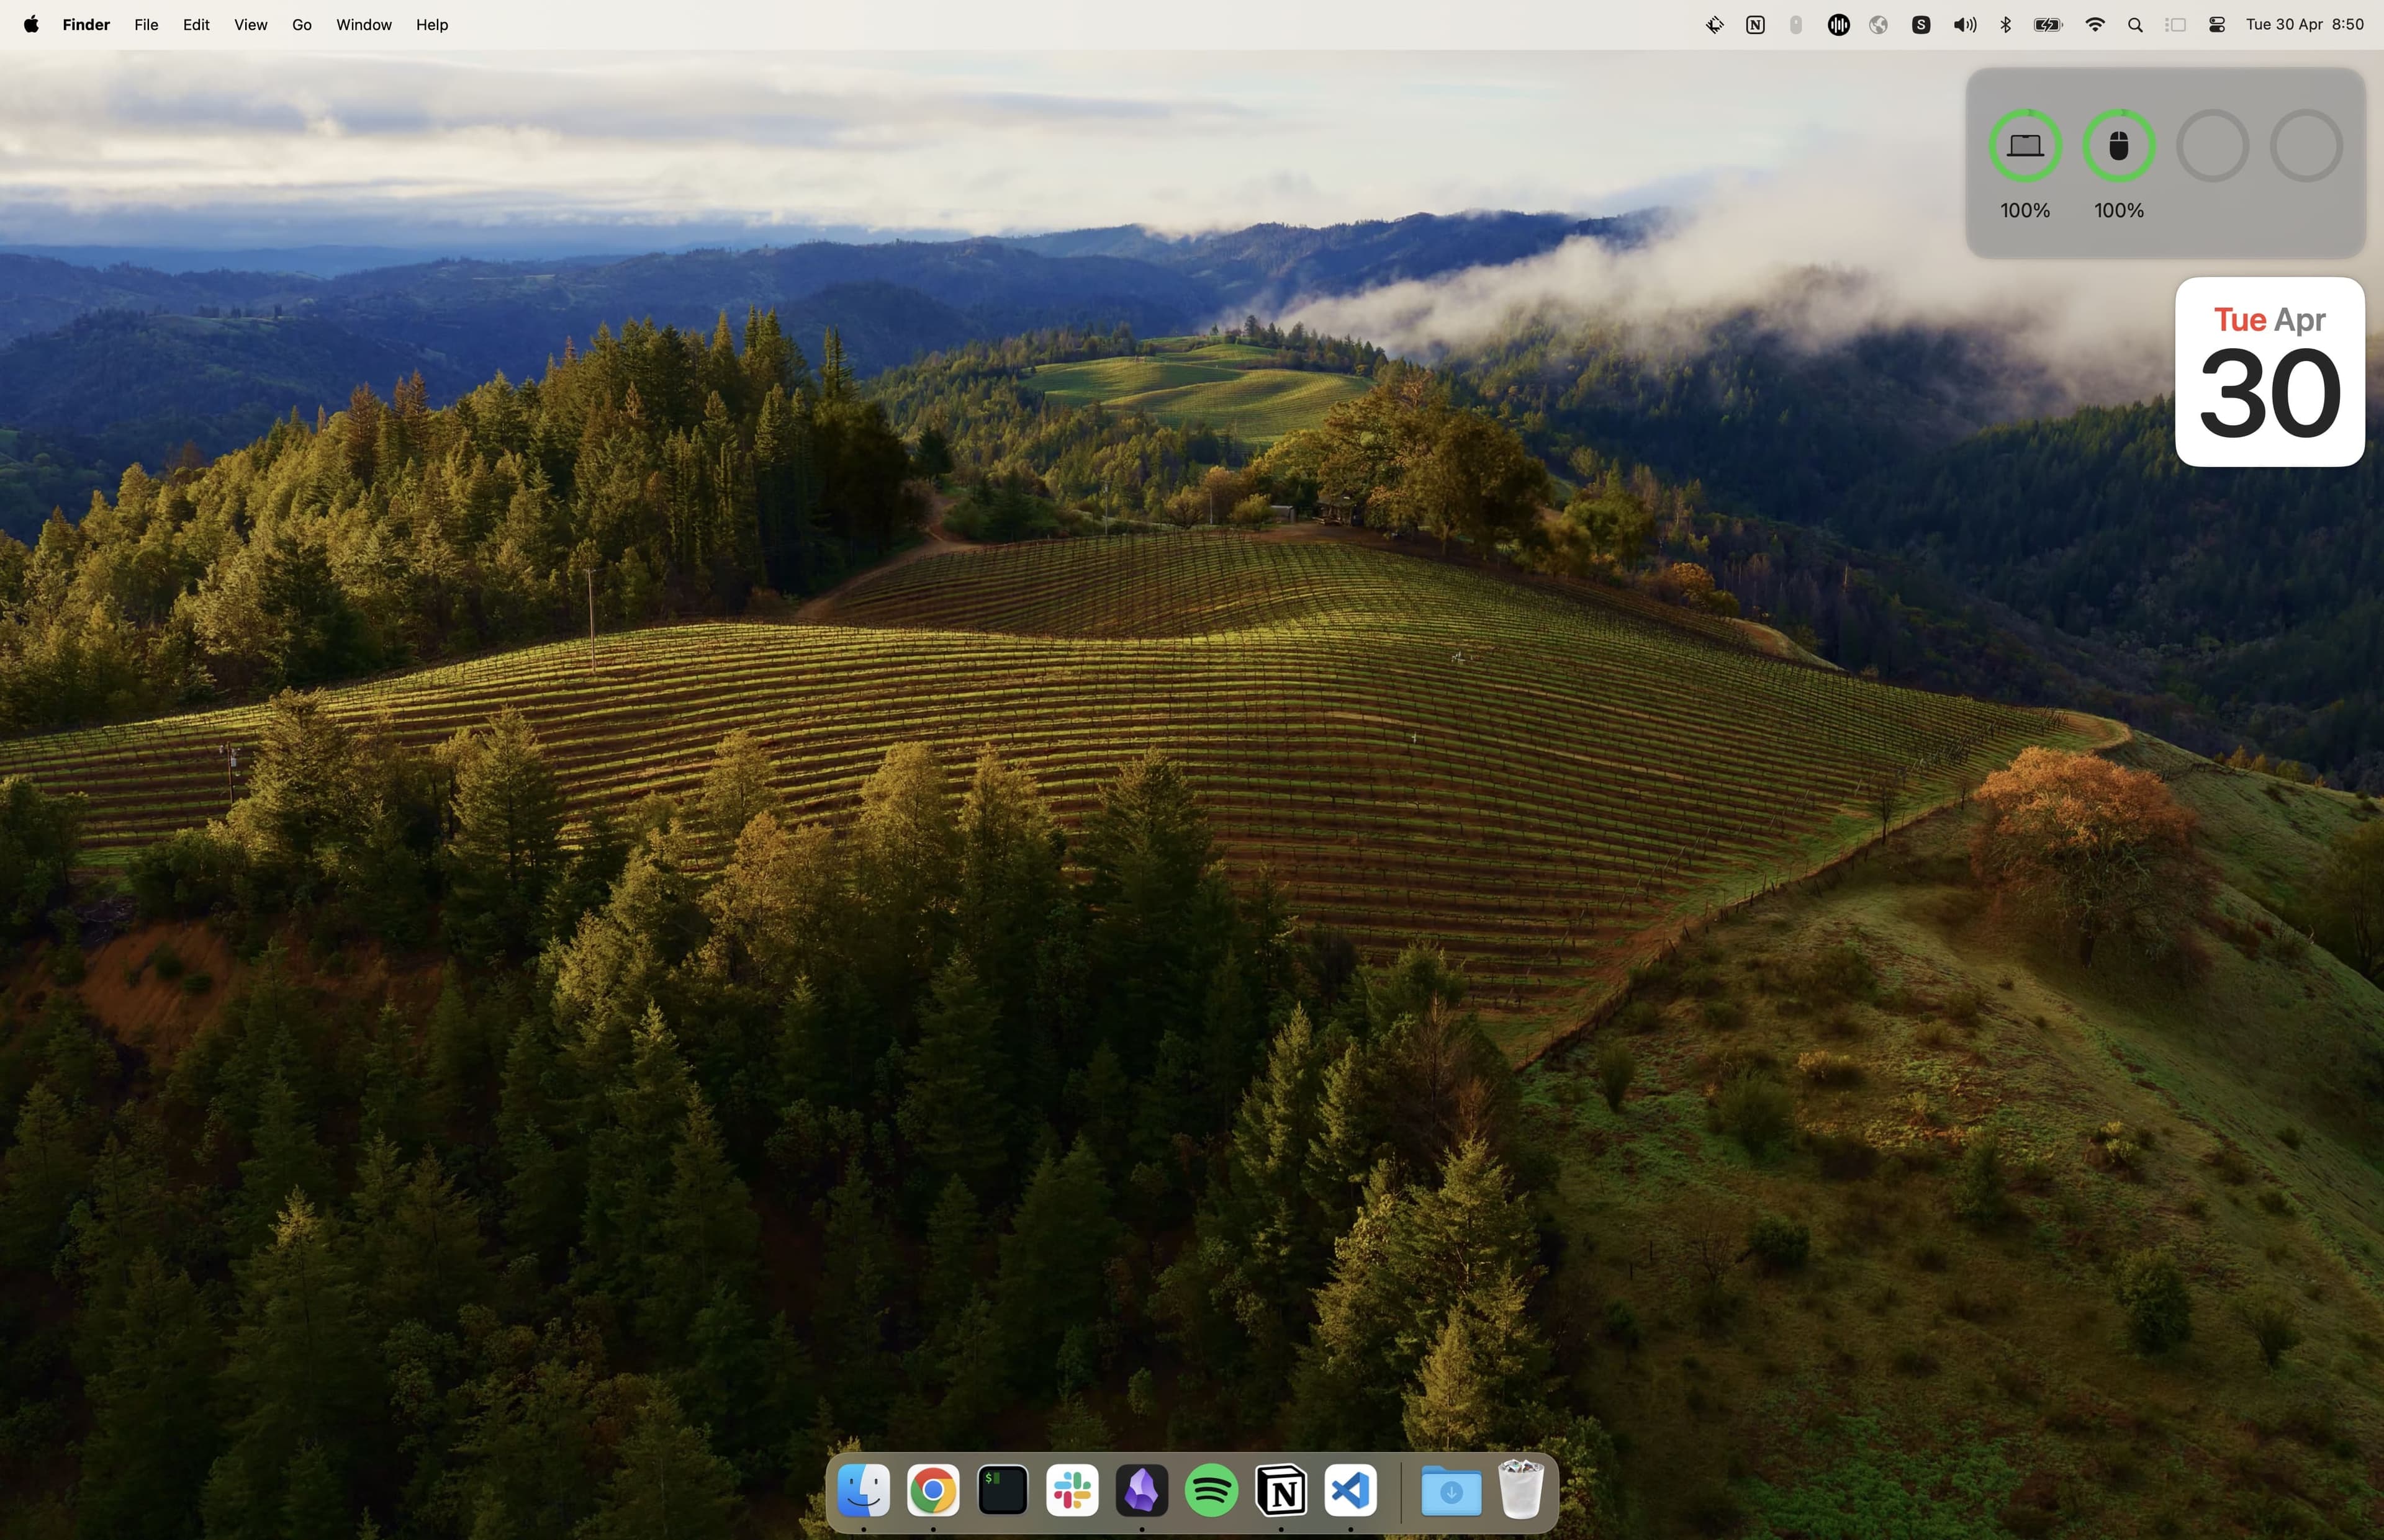Open Spotify from the Dock

click(1211, 1490)
